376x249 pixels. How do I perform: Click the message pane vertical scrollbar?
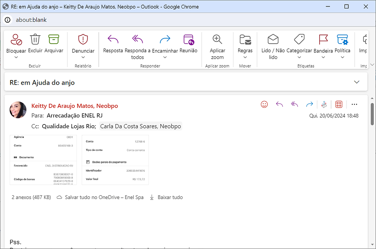[x=372, y=114]
